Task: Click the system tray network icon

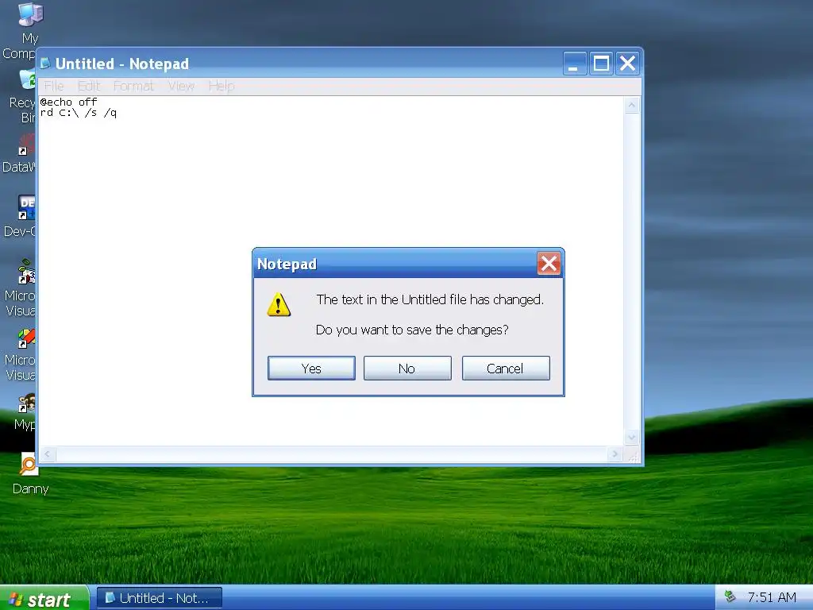Action: tap(730, 596)
